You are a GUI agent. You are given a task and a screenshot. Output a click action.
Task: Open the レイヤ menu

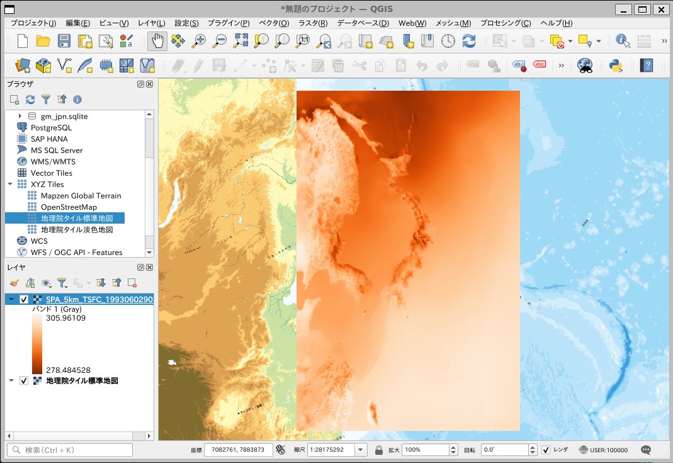151,23
